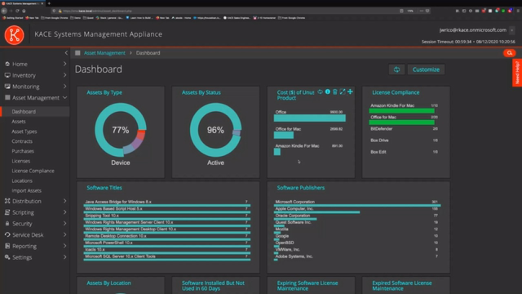Click the Security lock icon
Screen dimensions: 522x294
point(7,223)
